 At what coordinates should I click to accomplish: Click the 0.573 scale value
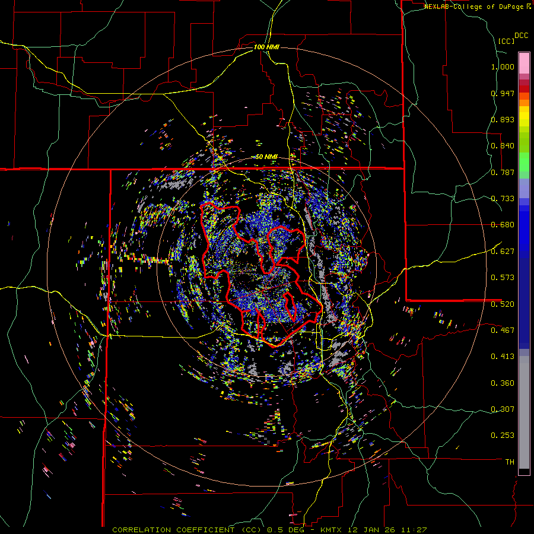point(503,278)
